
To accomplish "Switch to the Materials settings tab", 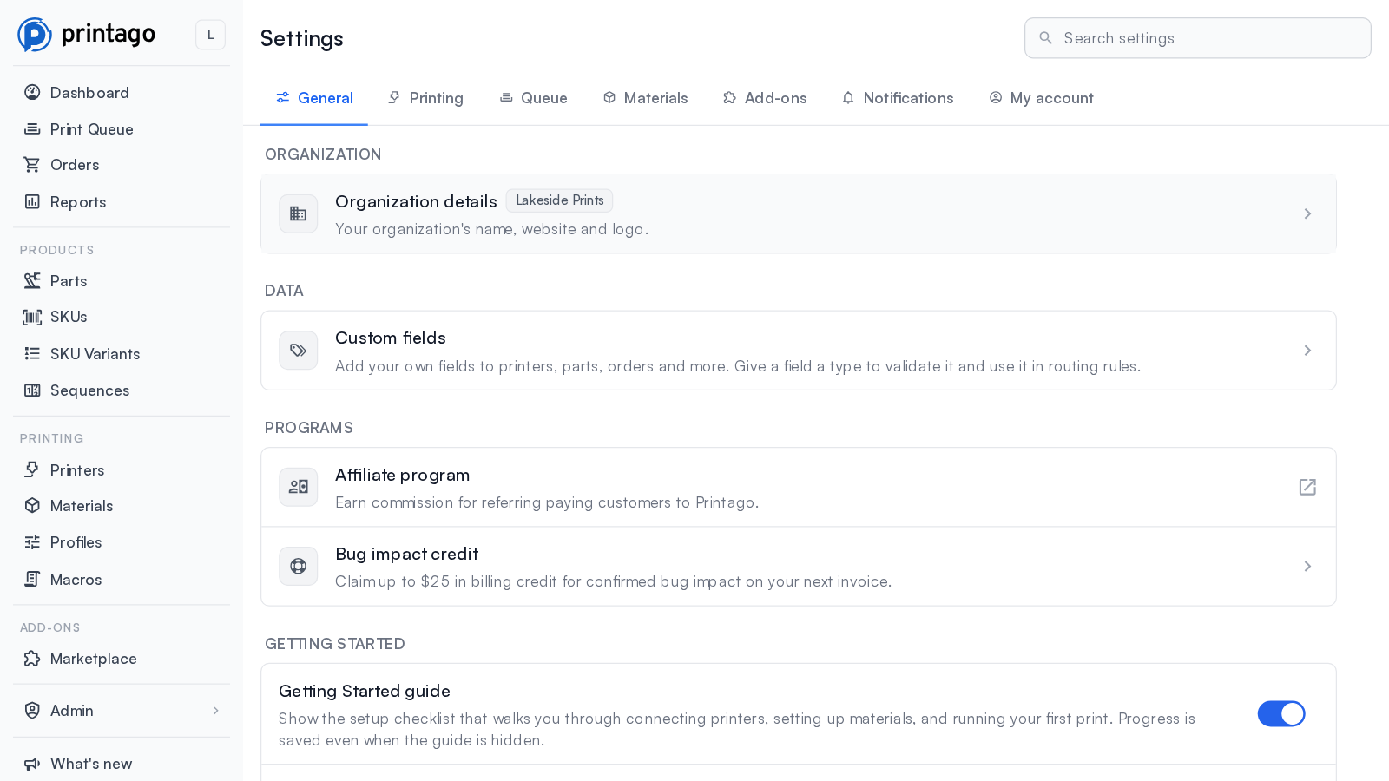I will click(645, 98).
